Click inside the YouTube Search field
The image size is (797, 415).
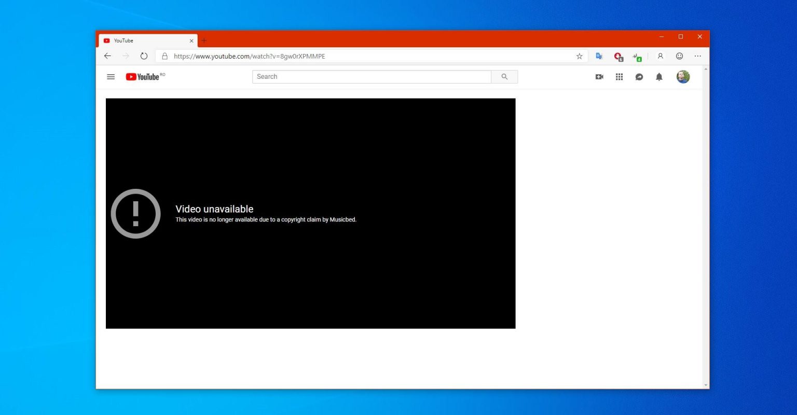(371, 77)
